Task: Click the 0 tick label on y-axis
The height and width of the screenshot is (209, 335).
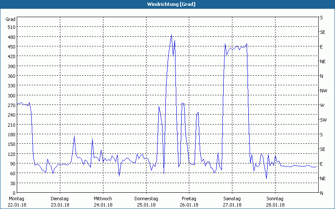Action: [x=14, y=193]
